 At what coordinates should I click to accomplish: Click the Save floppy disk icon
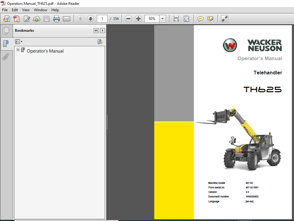coord(47,19)
